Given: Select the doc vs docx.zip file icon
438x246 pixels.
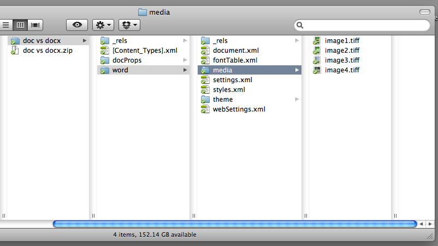Looking at the screenshot, I should click(x=15, y=51).
